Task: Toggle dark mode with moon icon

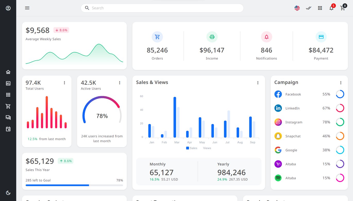Action: (x=8, y=193)
